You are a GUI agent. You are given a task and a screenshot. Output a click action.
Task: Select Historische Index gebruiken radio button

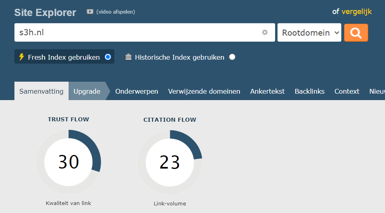(232, 57)
